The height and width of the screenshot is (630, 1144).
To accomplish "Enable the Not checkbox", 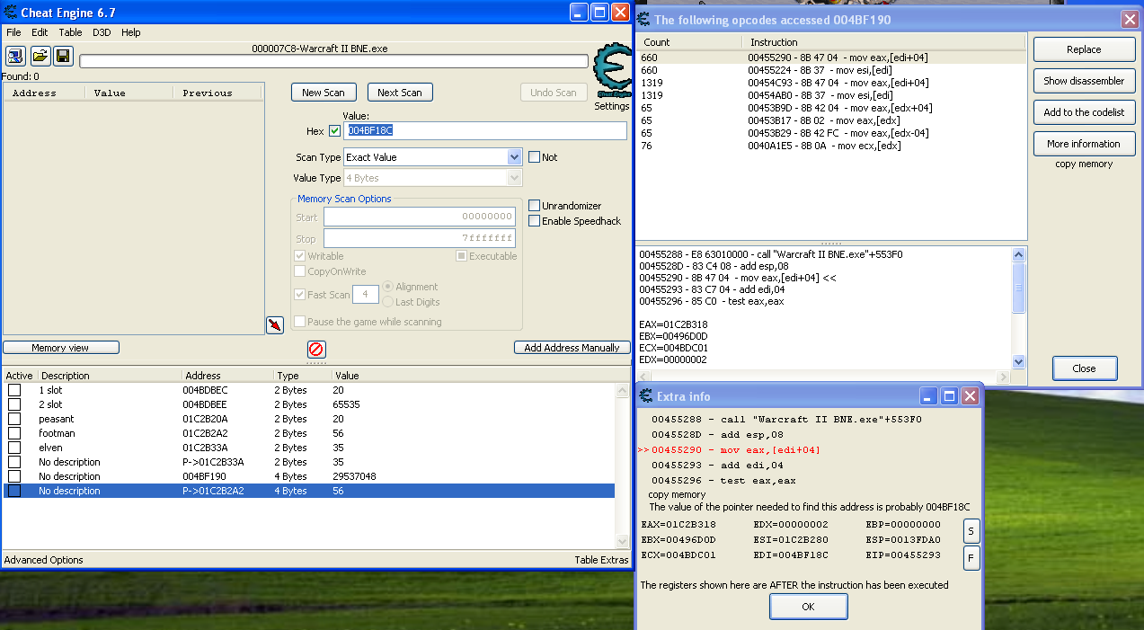I will pyautogui.click(x=534, y=156).
